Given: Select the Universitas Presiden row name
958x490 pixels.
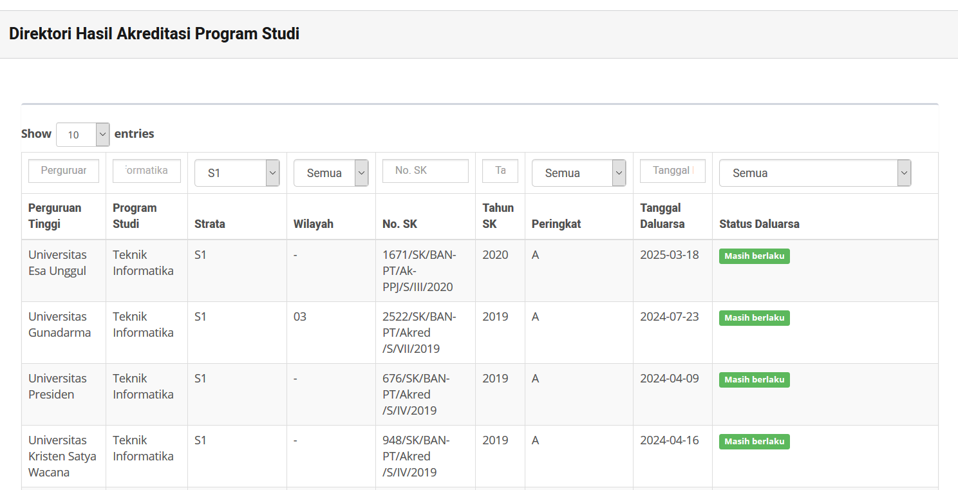Looking at the screenshot, I should coord(57,386).
